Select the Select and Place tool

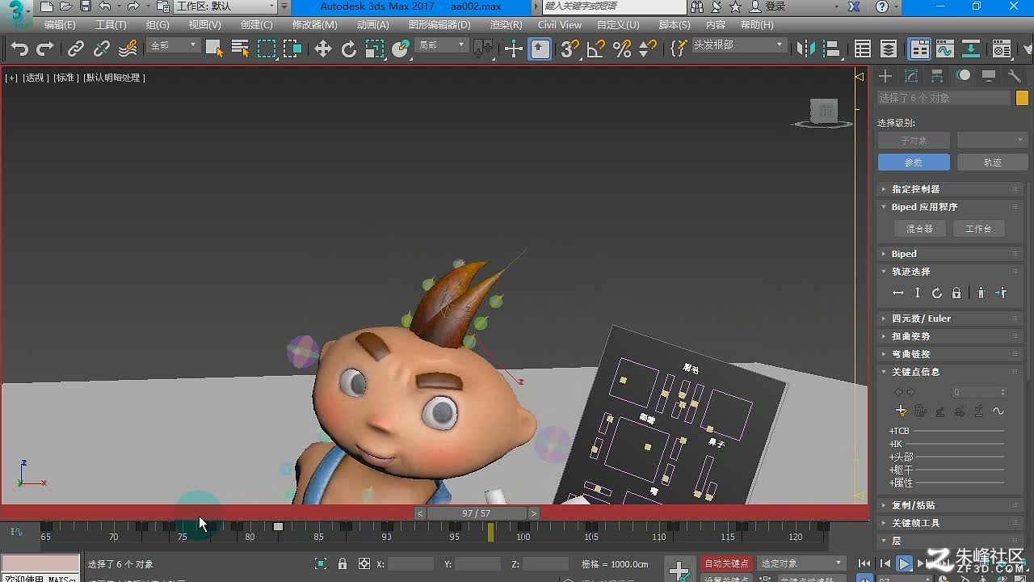401,49
